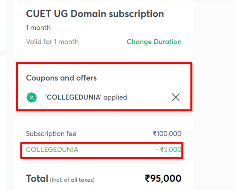Remove the applied COLLEGEDUNIA coupon
Image resolution: width=235 pixels, height=190 pixels.
(176, 97)
